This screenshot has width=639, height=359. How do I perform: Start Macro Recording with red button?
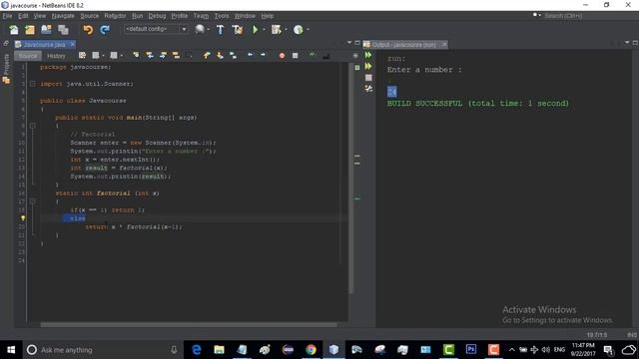(282, 56)
